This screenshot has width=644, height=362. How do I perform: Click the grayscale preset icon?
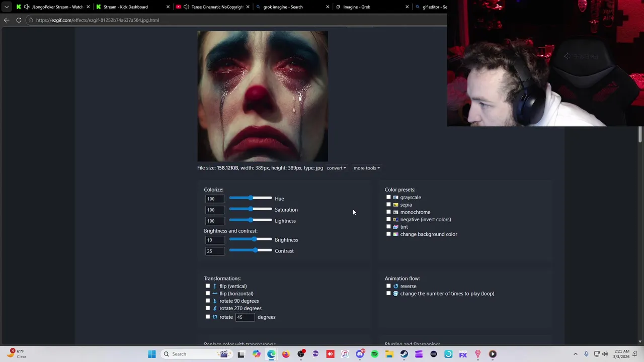(x=395, y=198)
